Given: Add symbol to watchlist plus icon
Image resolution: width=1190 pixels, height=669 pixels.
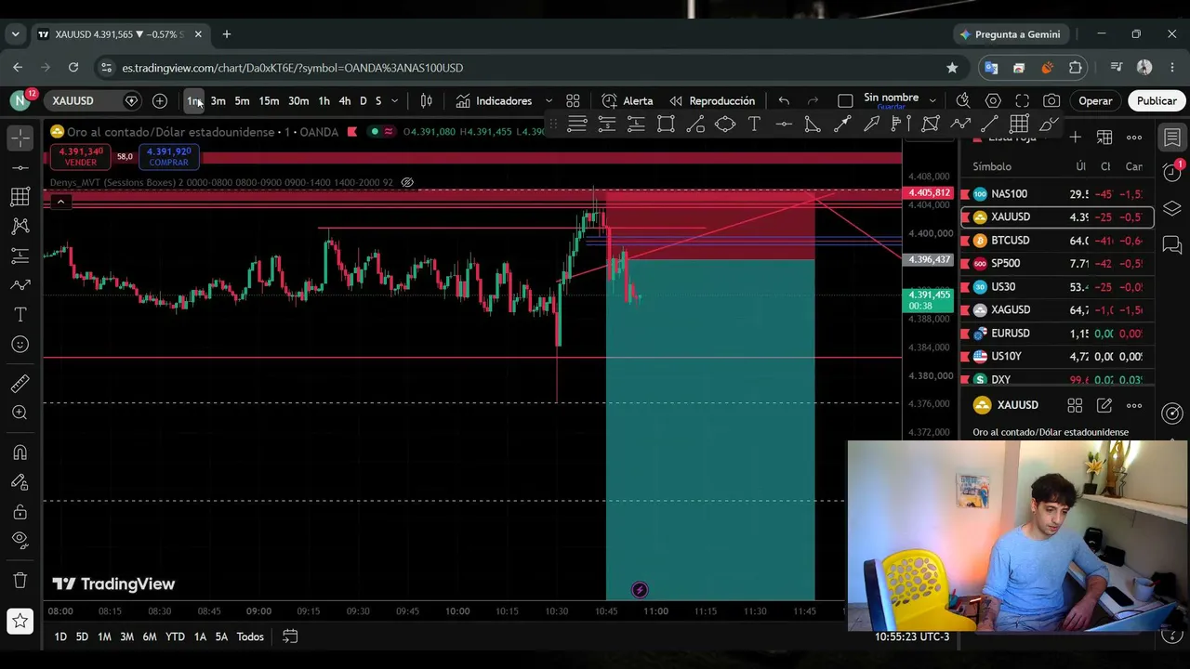Looking at the screenshot, I should [x=1075, y=138].
